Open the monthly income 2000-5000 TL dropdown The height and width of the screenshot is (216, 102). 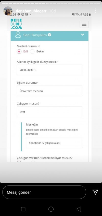pos(49,70)
